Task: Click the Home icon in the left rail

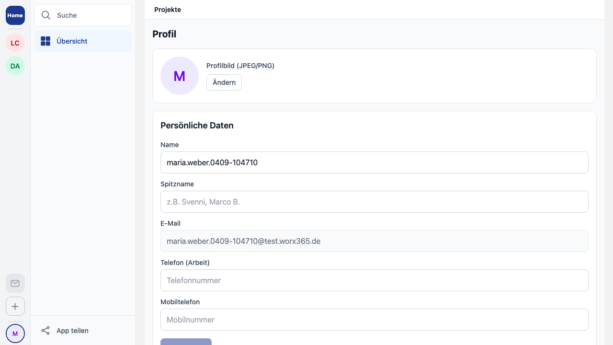Action: [x=15, y=15]
